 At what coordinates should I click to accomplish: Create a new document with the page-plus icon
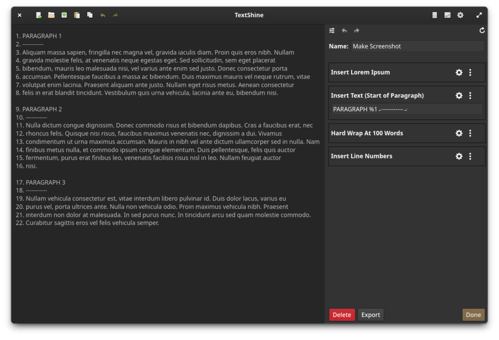pyautogui.click(x=39, y=15)
